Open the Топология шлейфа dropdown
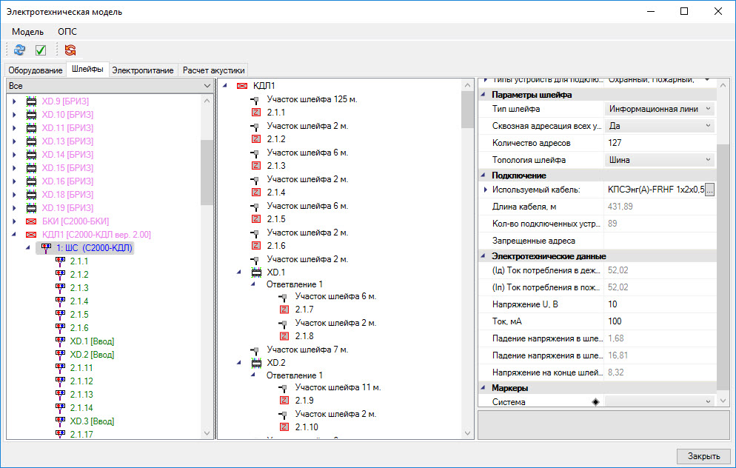This screenshot has width=736, height=468. (x=708, y=160)
